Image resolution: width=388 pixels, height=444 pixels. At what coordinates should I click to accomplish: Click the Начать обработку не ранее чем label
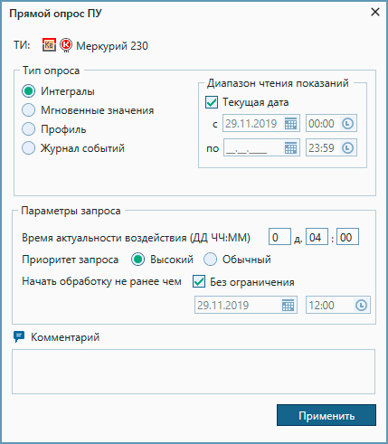click(101, 281)
